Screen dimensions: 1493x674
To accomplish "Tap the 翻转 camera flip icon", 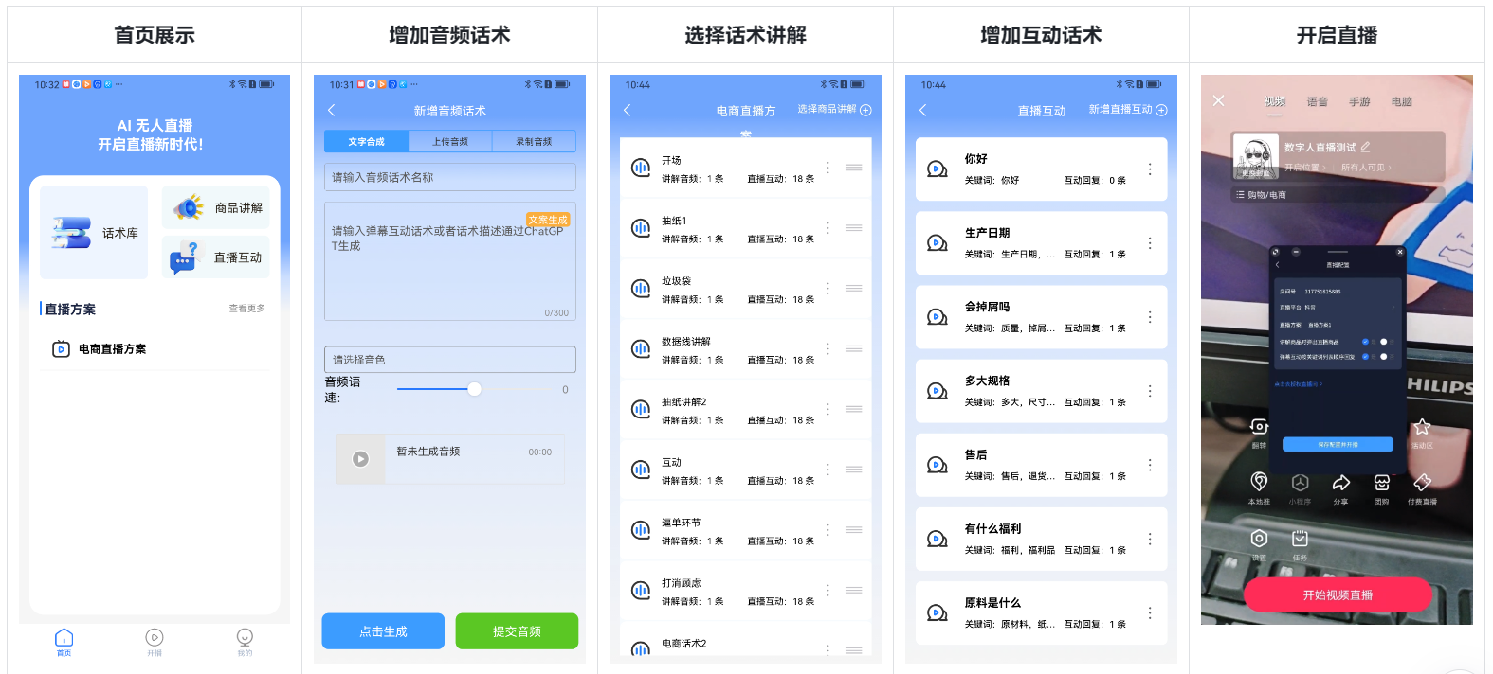I will tap(1259, 427).
